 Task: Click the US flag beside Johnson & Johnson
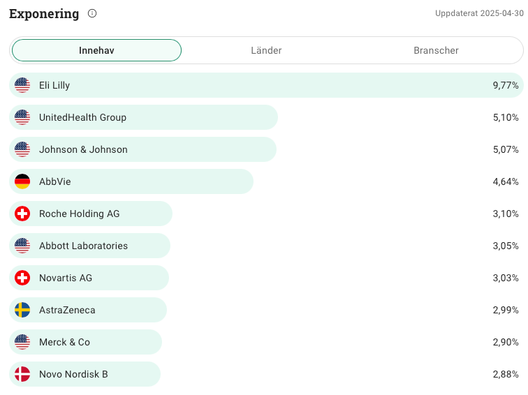pyautogui.click(x=22, y=149)
